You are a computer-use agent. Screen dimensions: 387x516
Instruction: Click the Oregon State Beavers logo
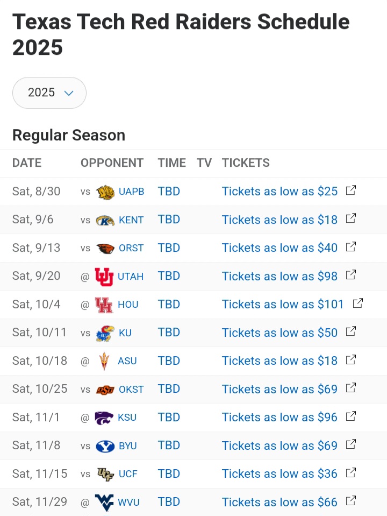(x=105, y=248)
